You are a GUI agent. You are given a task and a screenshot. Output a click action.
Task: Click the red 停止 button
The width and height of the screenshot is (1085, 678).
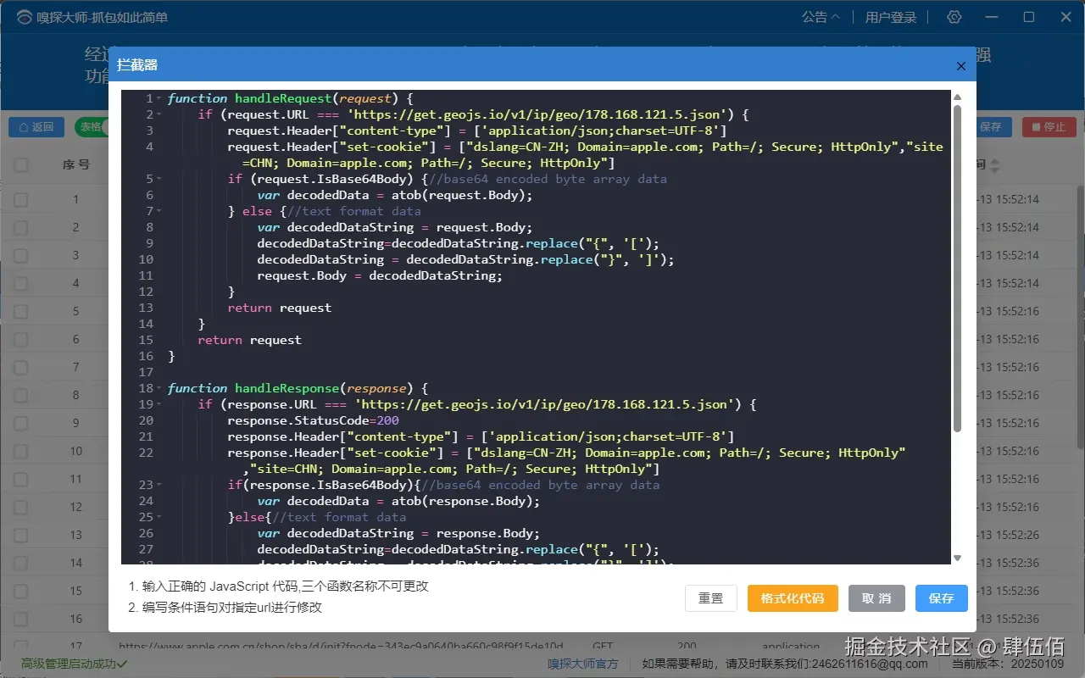point(1049,127)
